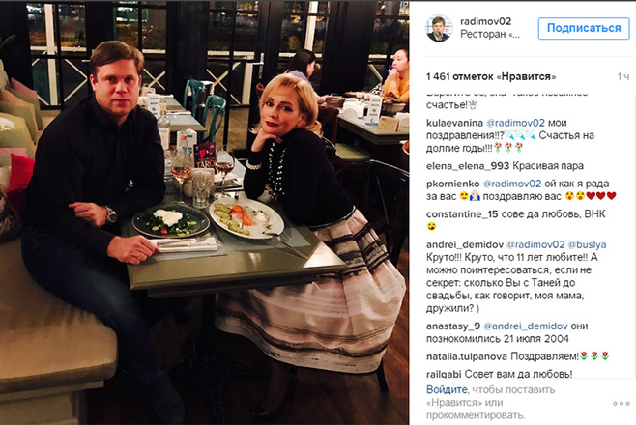This screenshot has width=636, height=425.
Task: Open anastasy_9 commenter profile
Action: pos(453,326)
